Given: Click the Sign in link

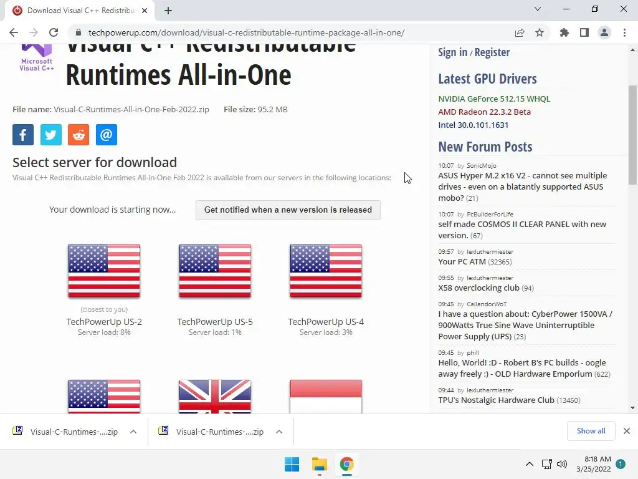Looking at the screenshot, I should 452,52.
